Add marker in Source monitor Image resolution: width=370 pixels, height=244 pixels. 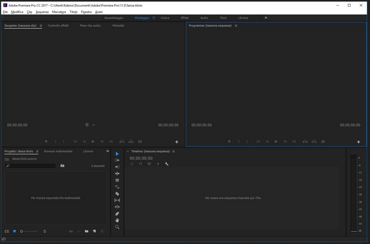[x=46, y=141]
